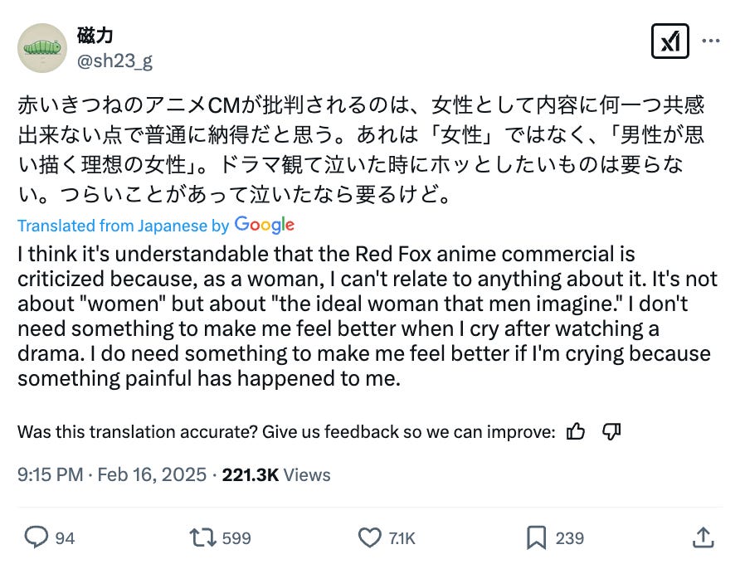
Task: Open the three-dot more options menu
Action: [711, 41]
